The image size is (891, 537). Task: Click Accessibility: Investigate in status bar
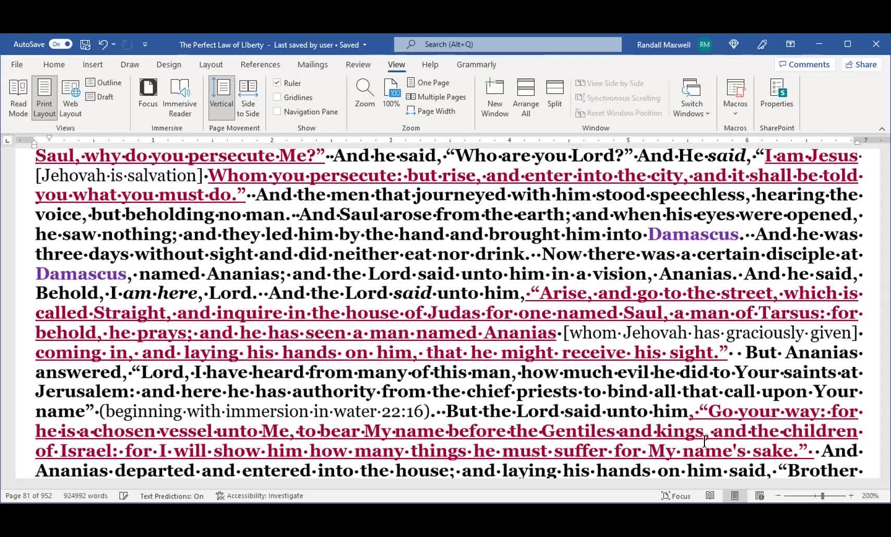(x=259, y=496)
